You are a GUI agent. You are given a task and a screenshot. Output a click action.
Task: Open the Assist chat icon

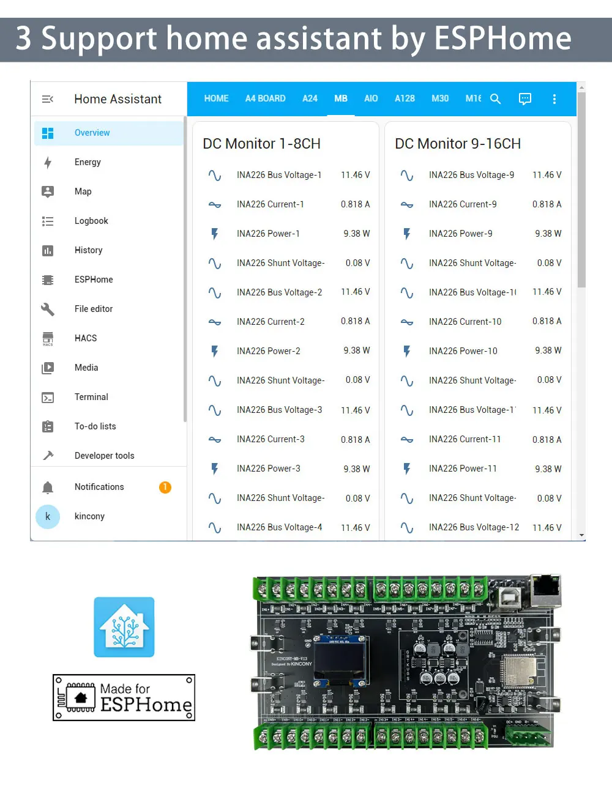pyautogui.click(x=524, y=98)
